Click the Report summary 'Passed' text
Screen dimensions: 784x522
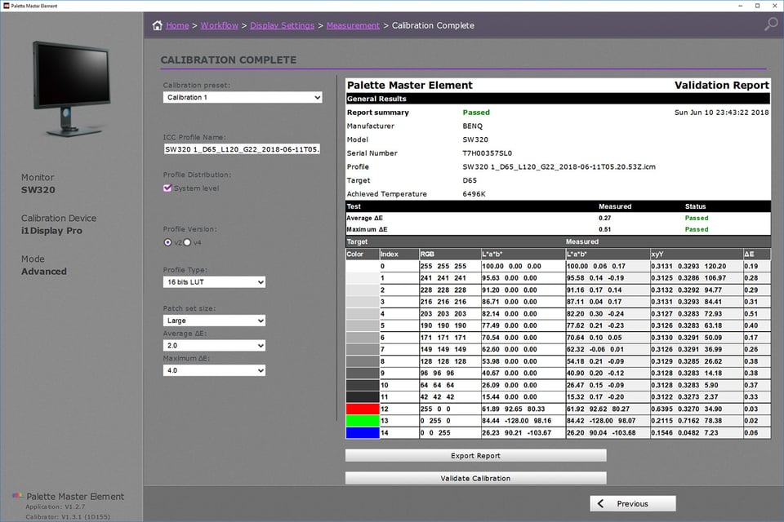coord(476,113)
